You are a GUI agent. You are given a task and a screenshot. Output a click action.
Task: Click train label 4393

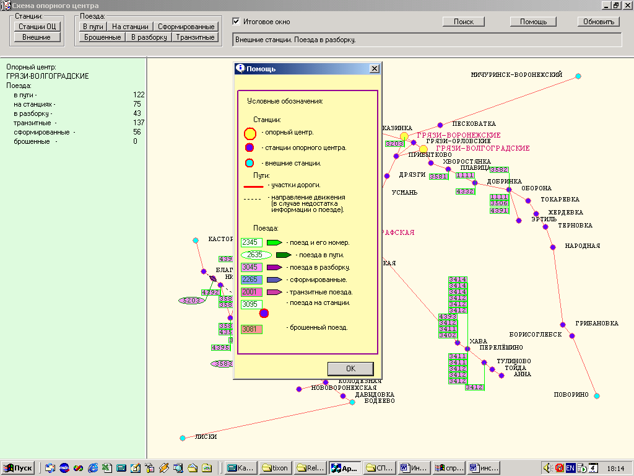(x=448, y=317)
